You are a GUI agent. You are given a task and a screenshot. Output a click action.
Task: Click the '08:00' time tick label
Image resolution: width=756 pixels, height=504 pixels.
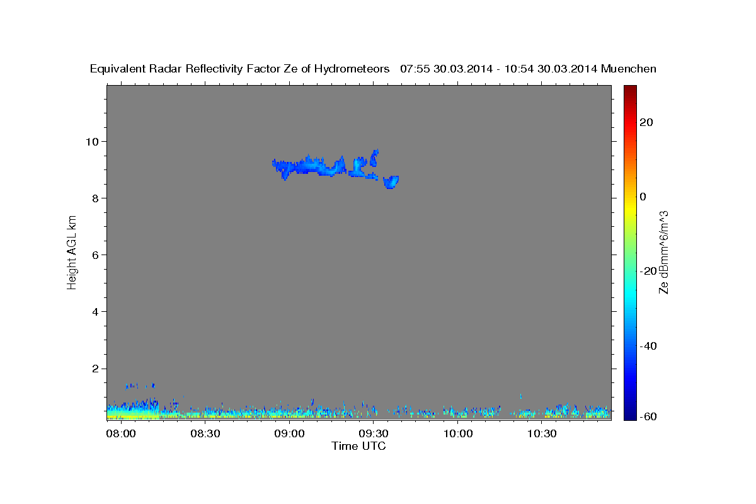[x=121, y=434]
